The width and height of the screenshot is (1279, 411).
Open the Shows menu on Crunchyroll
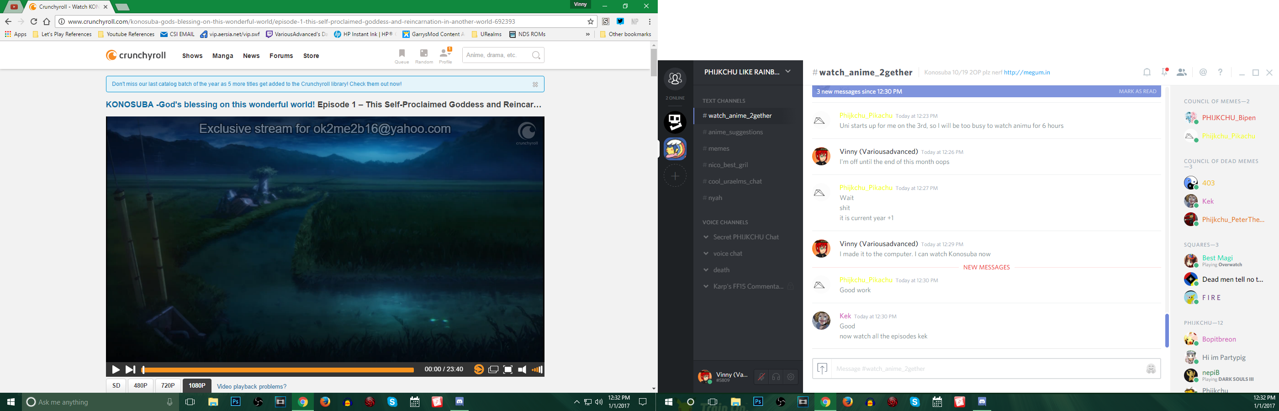click(x=192, y=56)
